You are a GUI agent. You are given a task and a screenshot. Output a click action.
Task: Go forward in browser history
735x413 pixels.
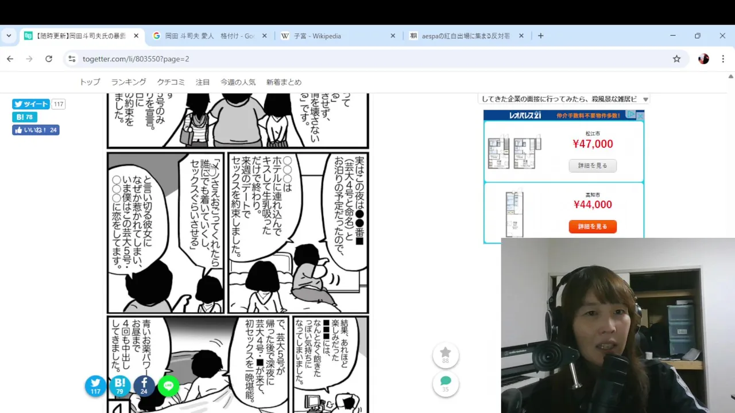coord(29,59)
